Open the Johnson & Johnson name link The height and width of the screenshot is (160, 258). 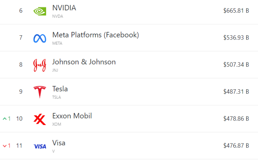(84, 62)
